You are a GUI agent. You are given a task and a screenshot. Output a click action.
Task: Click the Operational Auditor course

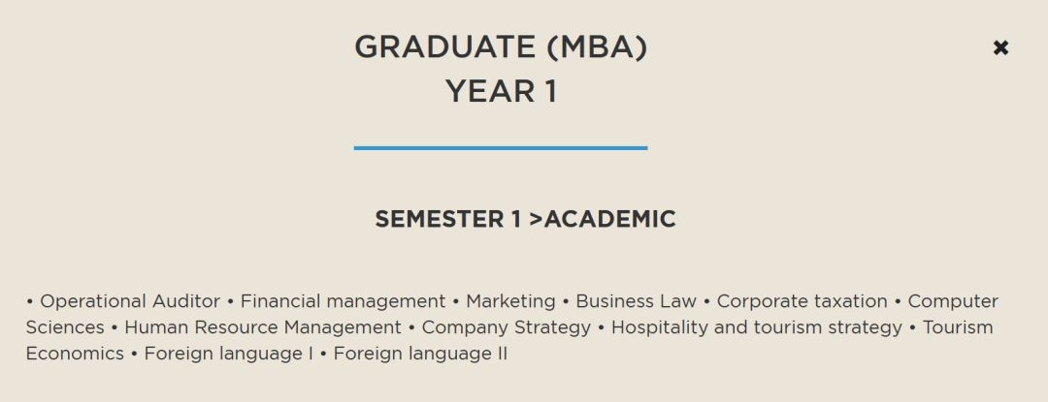click(130, 301)
